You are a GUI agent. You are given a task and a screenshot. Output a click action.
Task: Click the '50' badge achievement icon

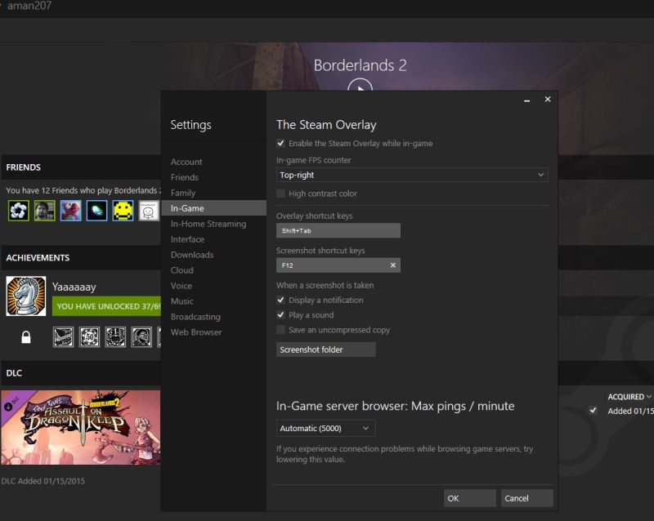click(x=89, y=336)
